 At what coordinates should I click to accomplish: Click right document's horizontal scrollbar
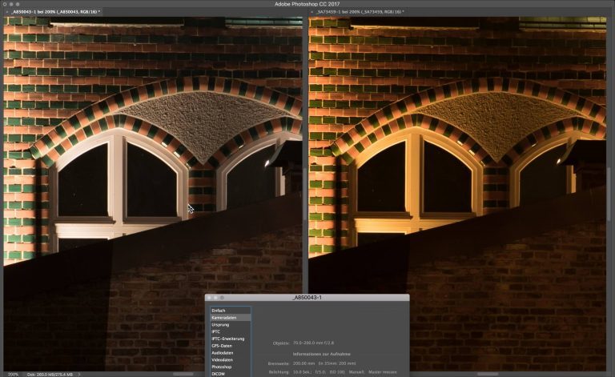click(488, 374)
